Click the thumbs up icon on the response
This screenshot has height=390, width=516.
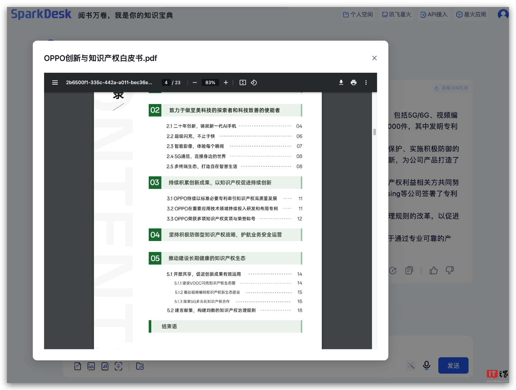click(x=434, y=270)
